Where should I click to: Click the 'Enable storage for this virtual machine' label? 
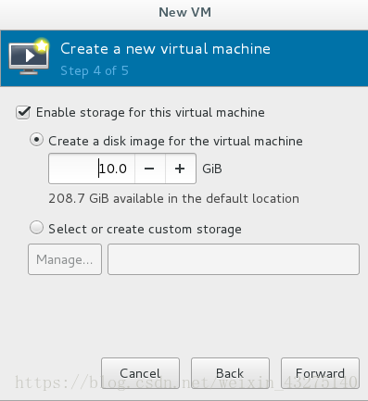coord(150,113)
